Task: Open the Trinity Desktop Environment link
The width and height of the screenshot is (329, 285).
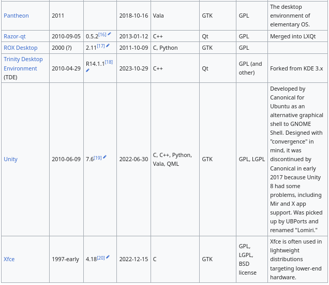Action: [23, 64]
